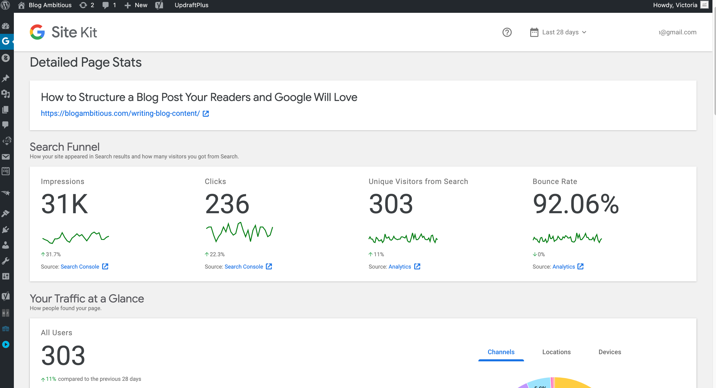Click the Google account Gmail icon top right
This screenshot has height=388, width=716.
(x=677, y=32)
